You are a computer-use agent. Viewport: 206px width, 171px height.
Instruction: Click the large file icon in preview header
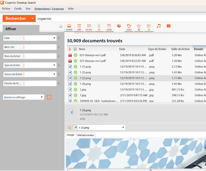point(72,112)
